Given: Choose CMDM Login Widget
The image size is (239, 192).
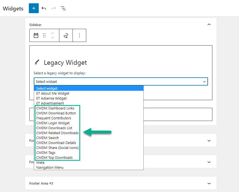Looking at the screenshot, I should 89,123.
